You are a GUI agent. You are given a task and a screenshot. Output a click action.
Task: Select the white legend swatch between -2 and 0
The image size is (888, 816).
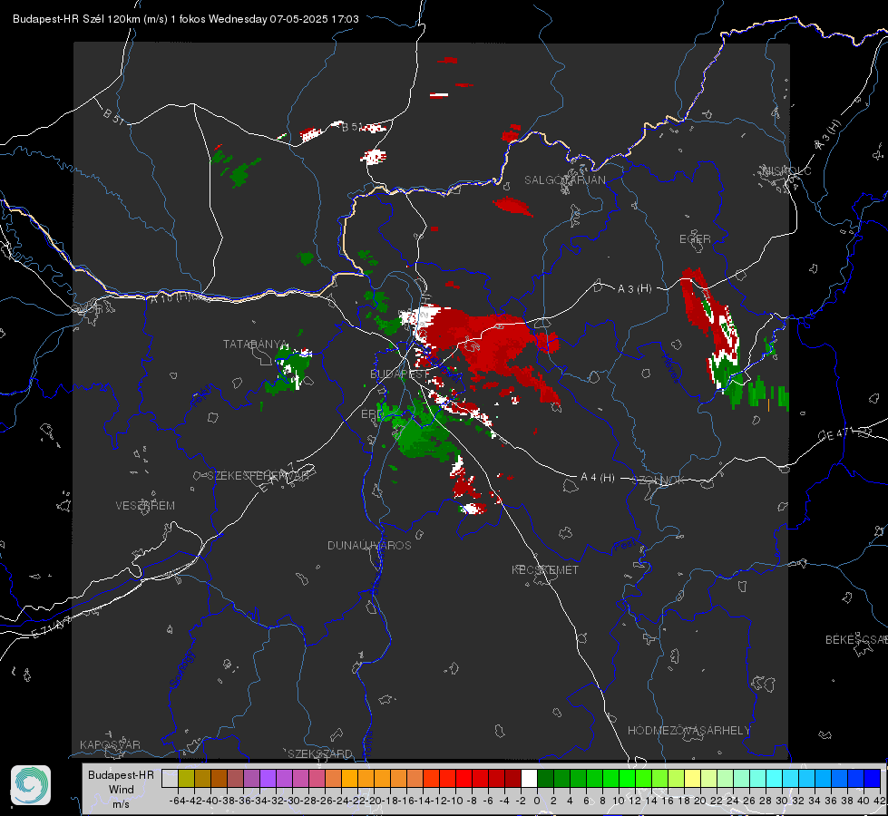tap(529, 778)
